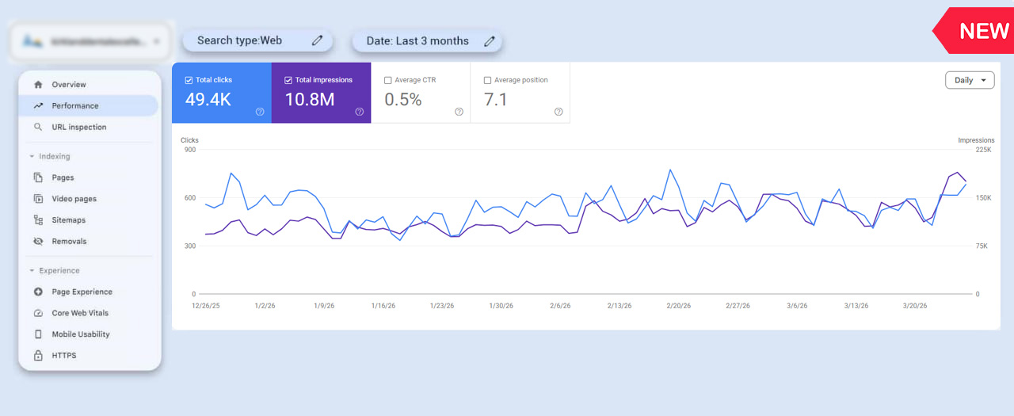Uncheck the Total impressions checkbox
This screenshot has height=416, width=1014.
(288, 80)
